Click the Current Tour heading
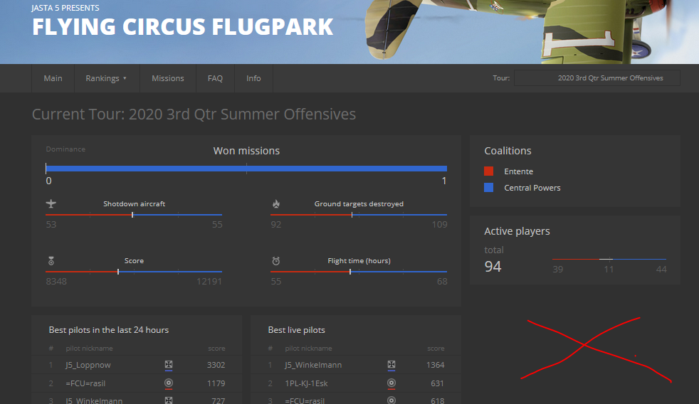The height and width of the screenshot is (404, 699). coord(194,114)
